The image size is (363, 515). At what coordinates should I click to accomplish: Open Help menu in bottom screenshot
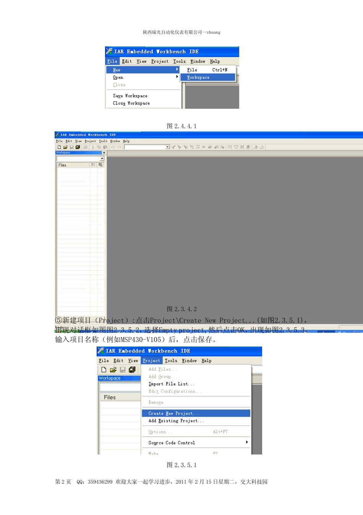(x=206, y=361)
